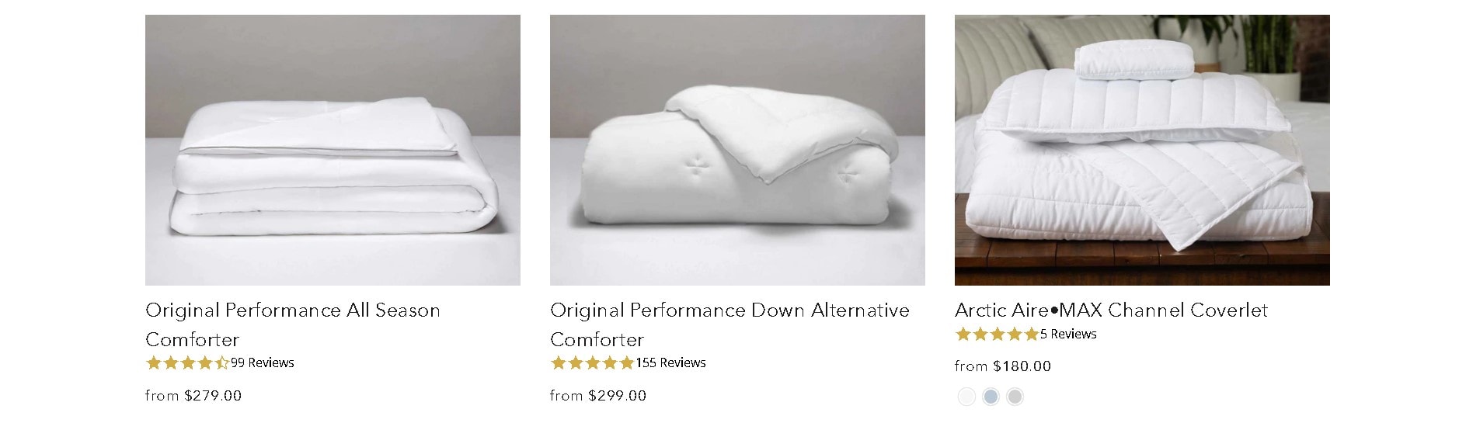The width and height of the screenshot is (1466, 430).
Task: View the 99 Reviews link
Action: tap(263, 362)
